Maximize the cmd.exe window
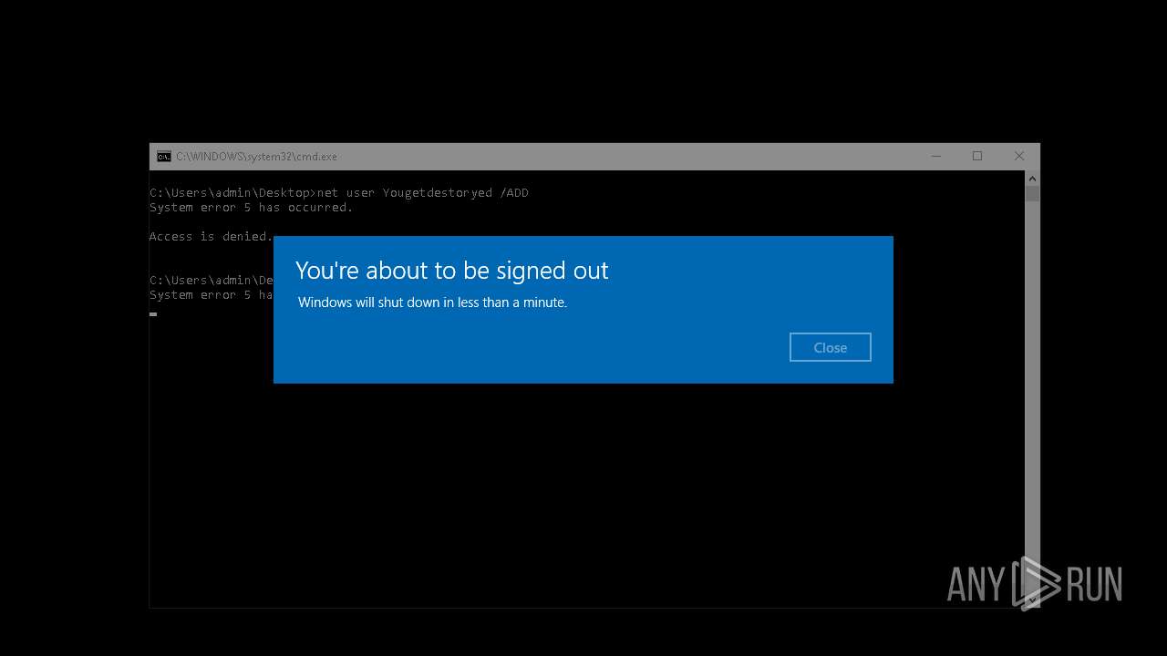The width and height of the screenshot is (1167, 656). coord(977,157)
